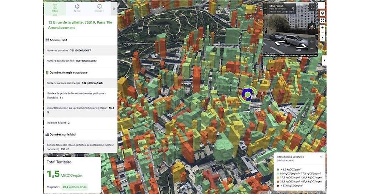Close the building info panel
The image size is (370, 194).
114,9
